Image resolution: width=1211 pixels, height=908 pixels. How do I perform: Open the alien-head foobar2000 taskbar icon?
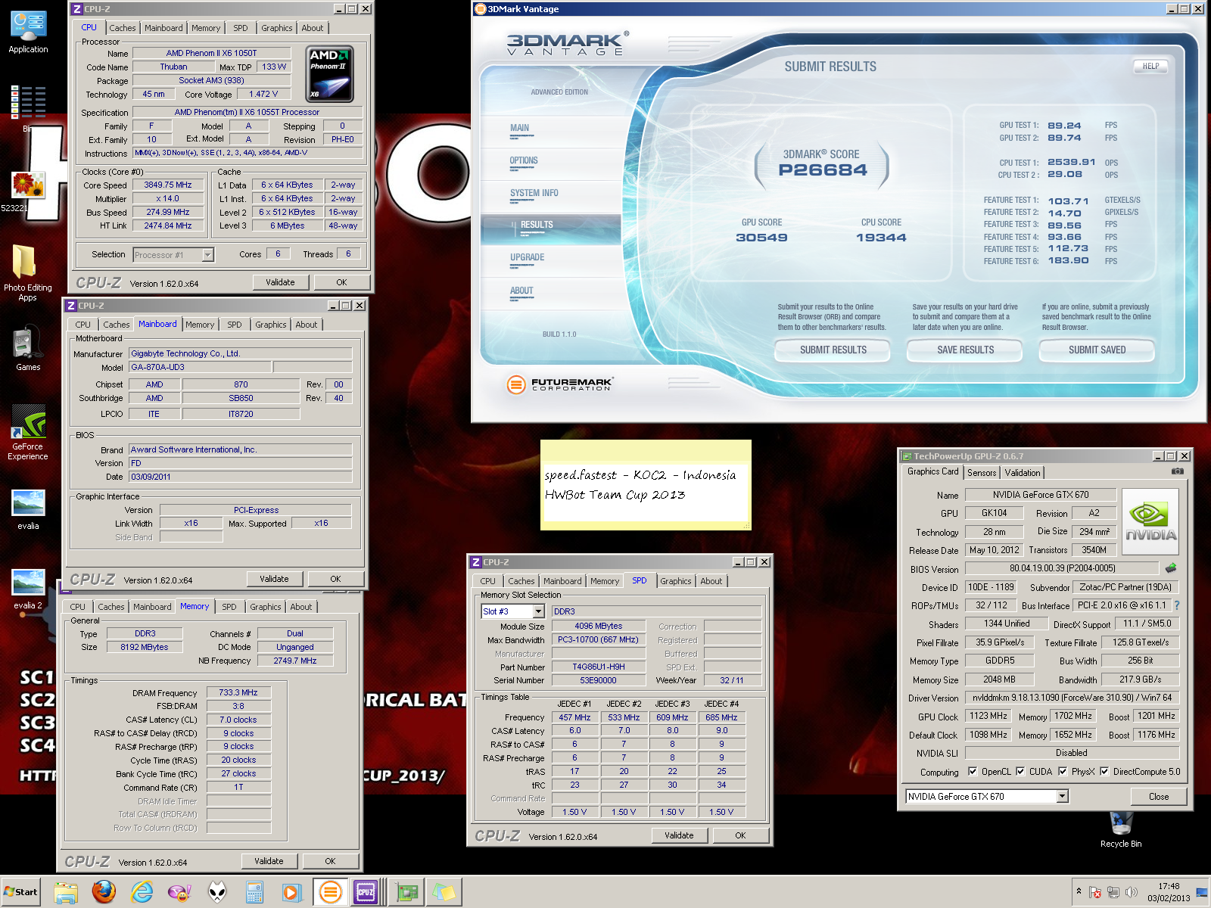point(217,892)
